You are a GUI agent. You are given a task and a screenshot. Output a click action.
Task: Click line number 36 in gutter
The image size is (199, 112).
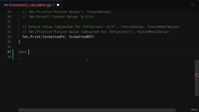[x=9, y=47]
